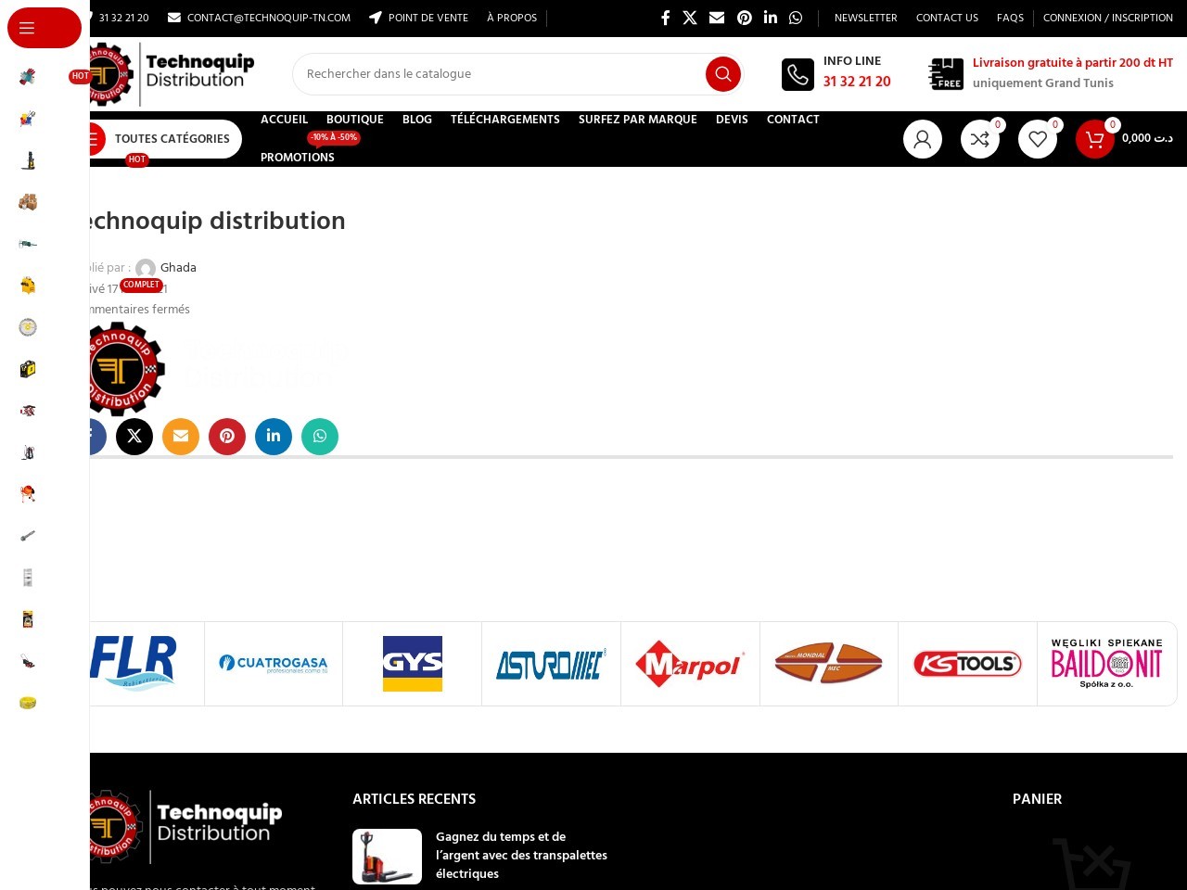The image size is (1187, 890).
Task: Open the compare products shuffle icon
Action: click(x=980, y=139)
